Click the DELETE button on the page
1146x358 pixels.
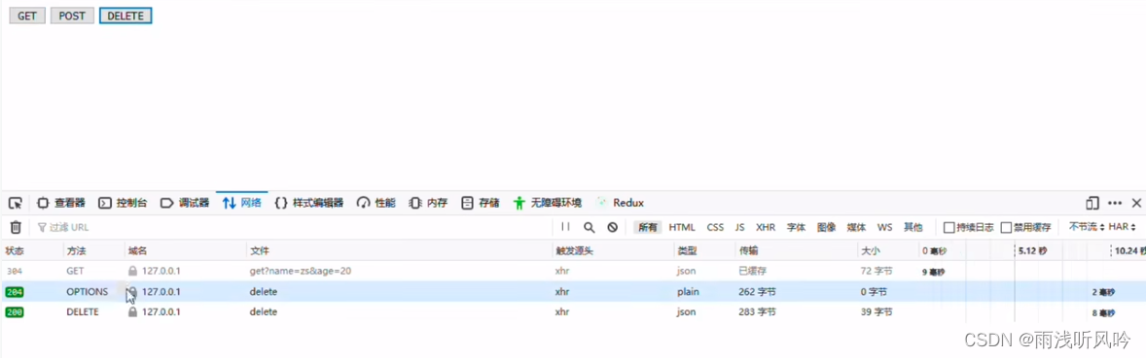coord(125,16)
